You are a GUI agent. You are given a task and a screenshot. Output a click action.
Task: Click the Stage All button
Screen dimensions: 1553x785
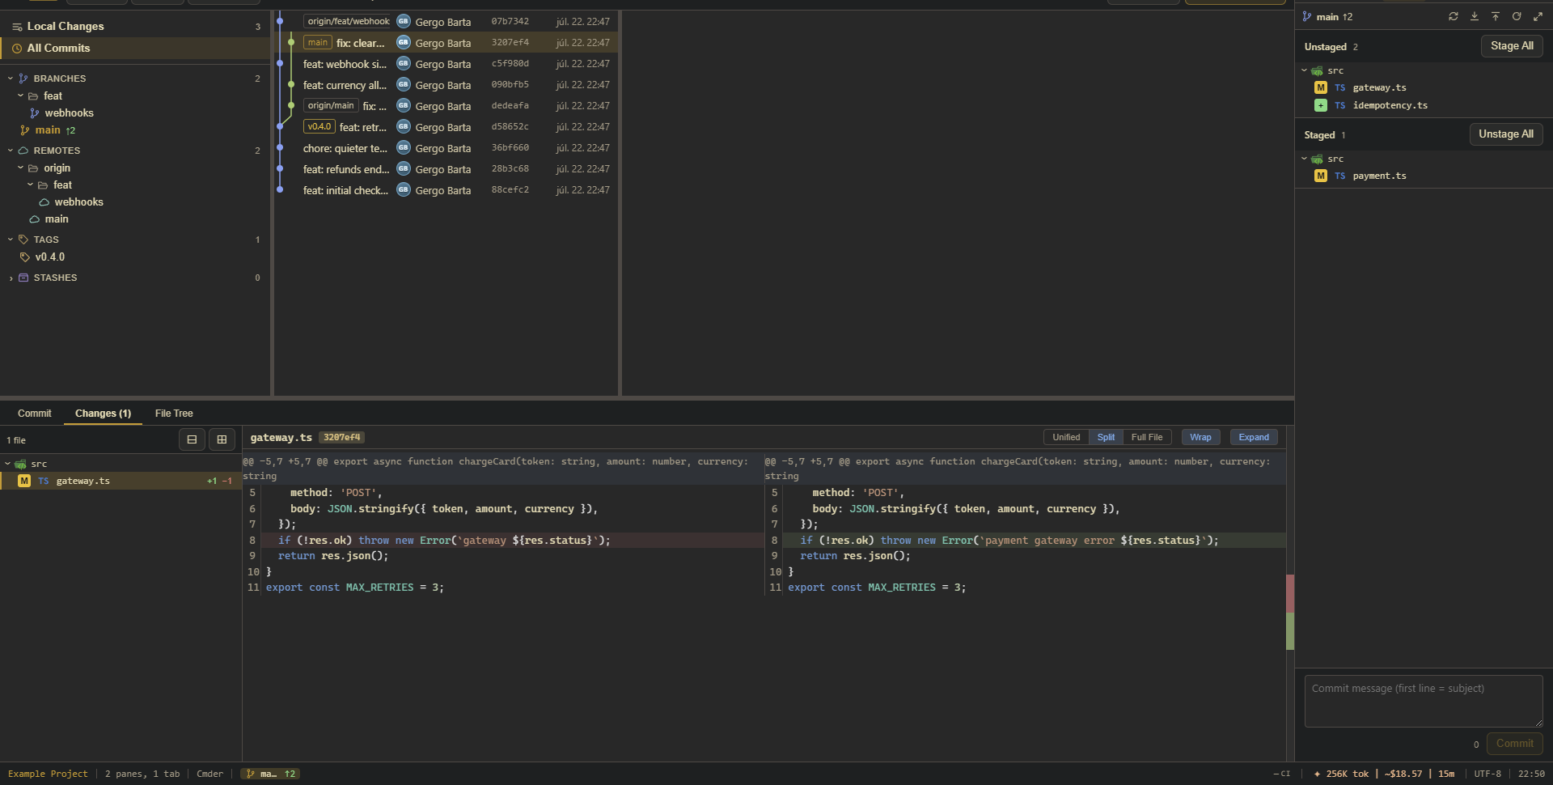(x=1512, y=46)
